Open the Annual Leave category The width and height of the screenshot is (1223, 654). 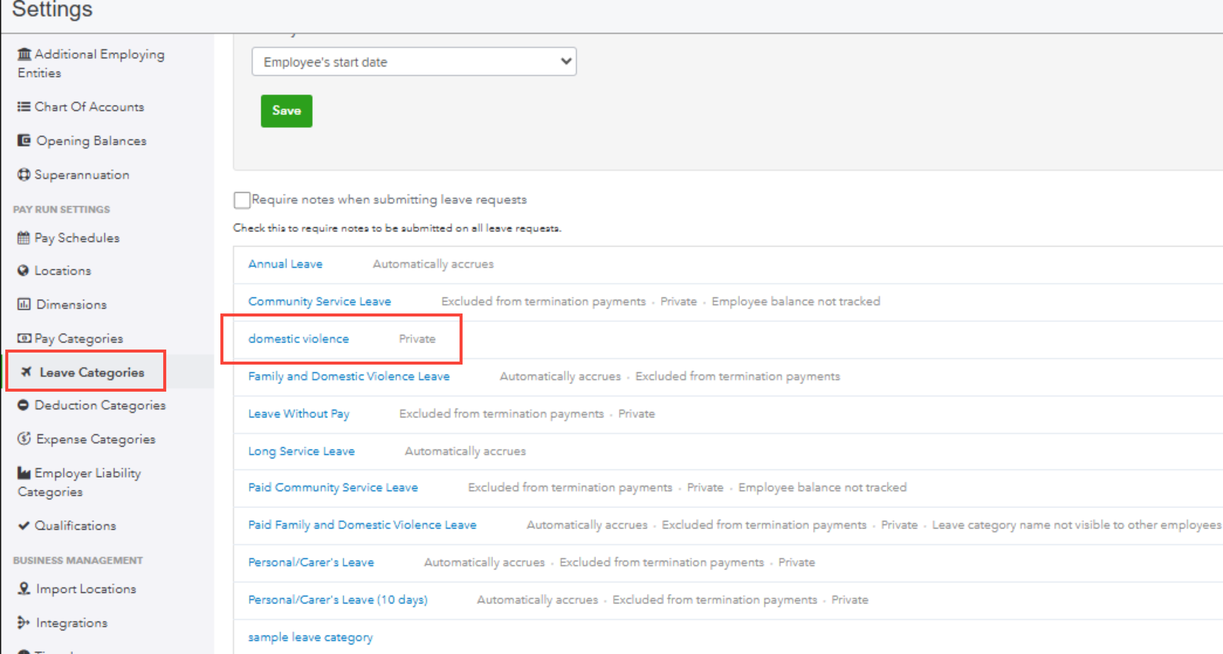pos(285,264)
